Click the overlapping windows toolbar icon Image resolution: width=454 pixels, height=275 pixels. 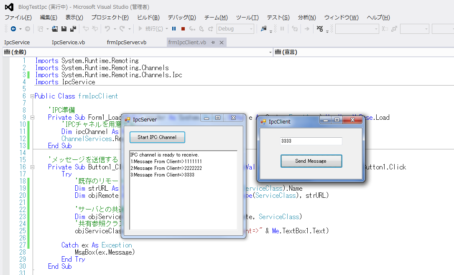[394, 29]
